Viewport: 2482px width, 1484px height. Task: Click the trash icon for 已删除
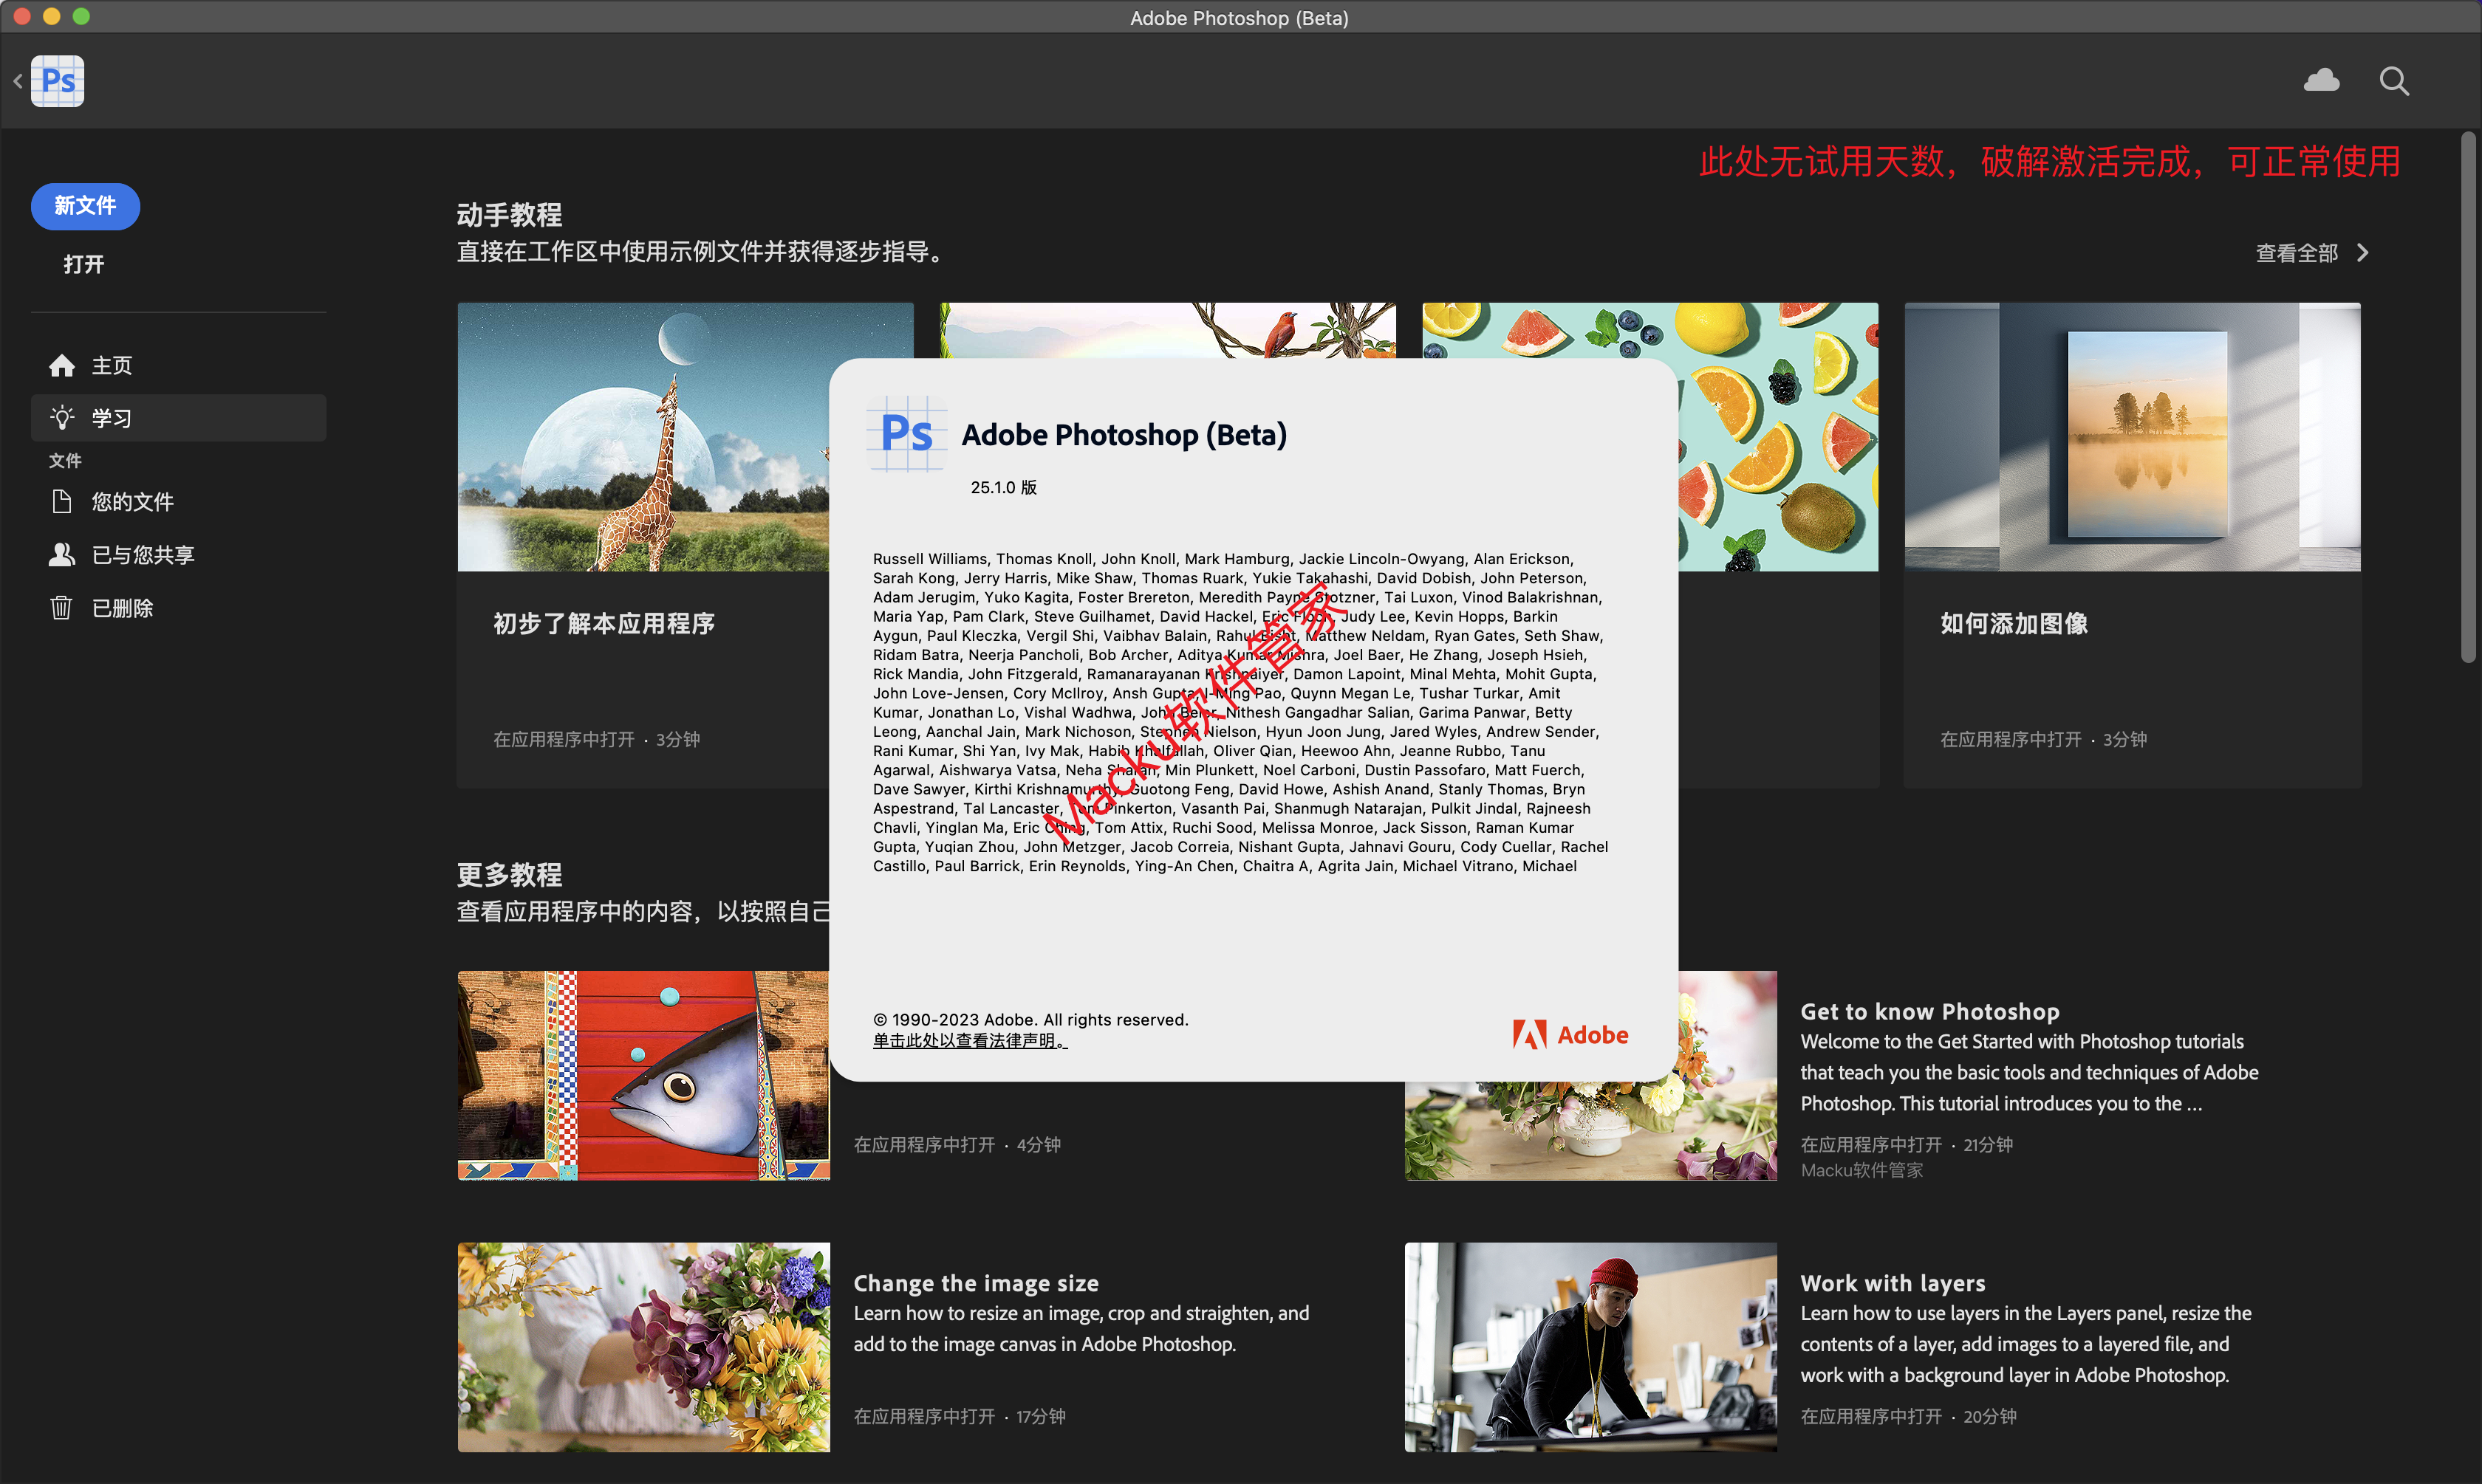62,607
